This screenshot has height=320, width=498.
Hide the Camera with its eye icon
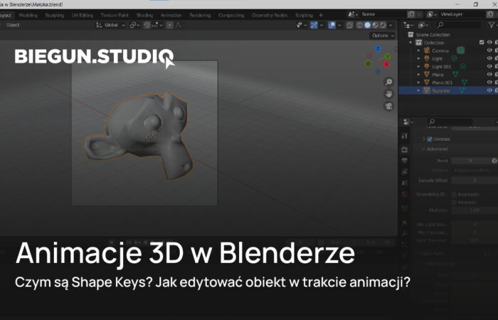tap(489, 50)
